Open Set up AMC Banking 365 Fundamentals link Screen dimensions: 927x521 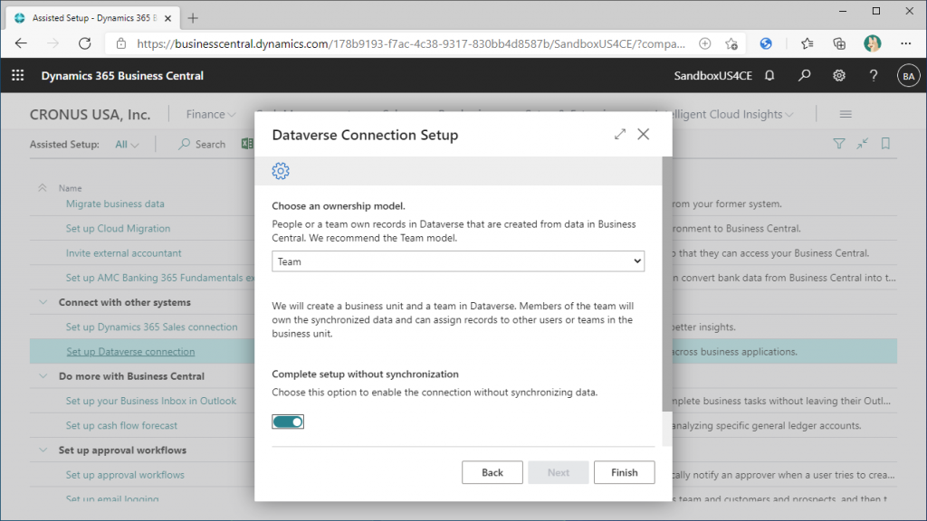click(160, 278)
